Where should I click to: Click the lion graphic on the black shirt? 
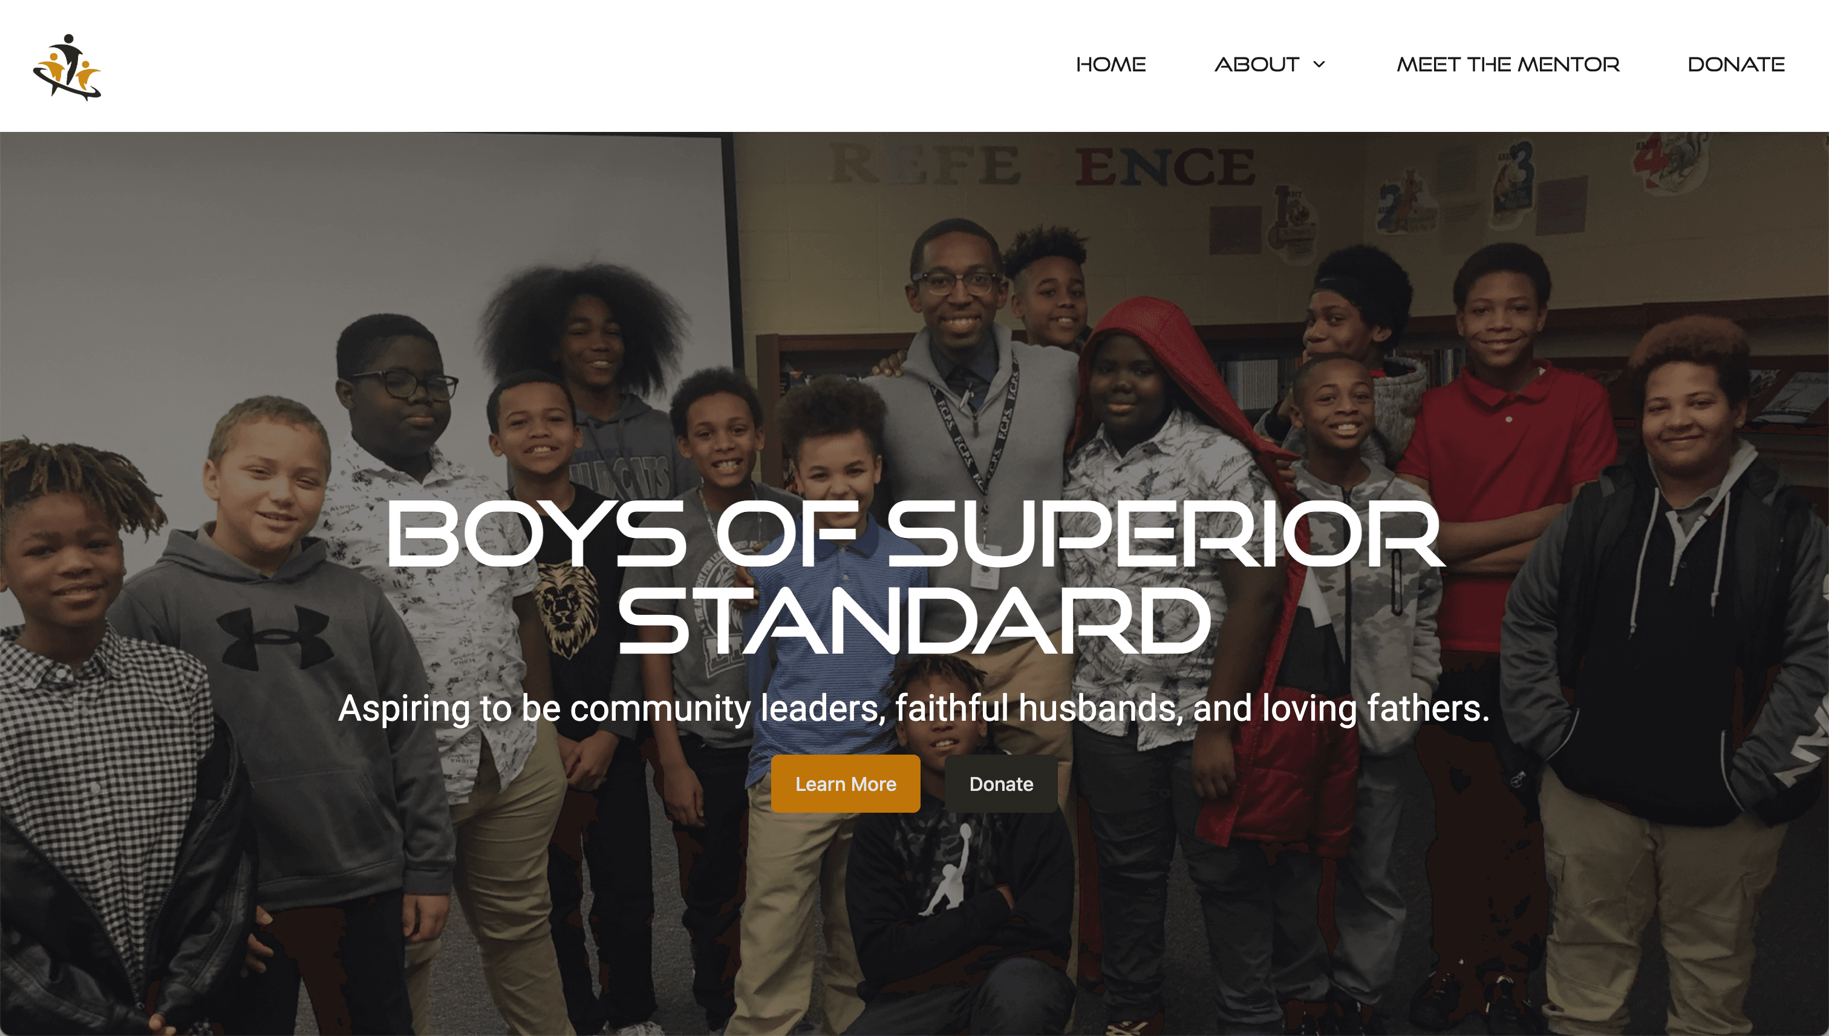(565, 607)
